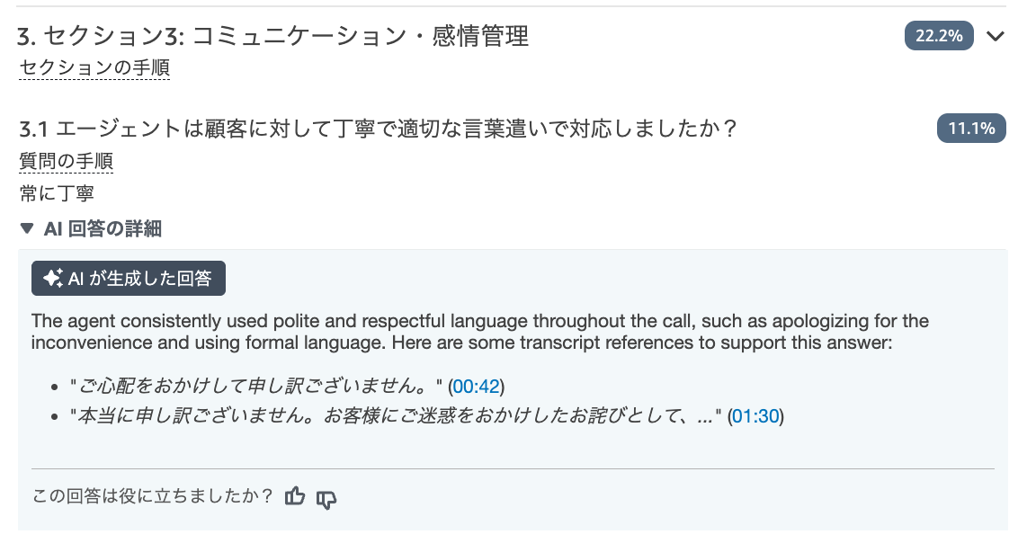This screenshot has height=552, width=1027.
Task: Select the section 3 コミュニケーション・感情管理 heading
Action: click(x=273, y=36)
